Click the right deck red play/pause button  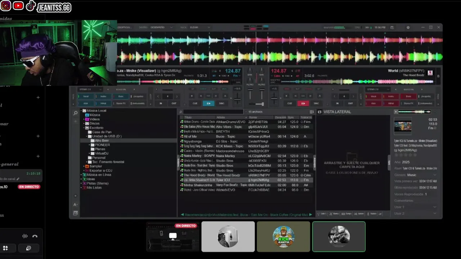(x=303, y=103)
